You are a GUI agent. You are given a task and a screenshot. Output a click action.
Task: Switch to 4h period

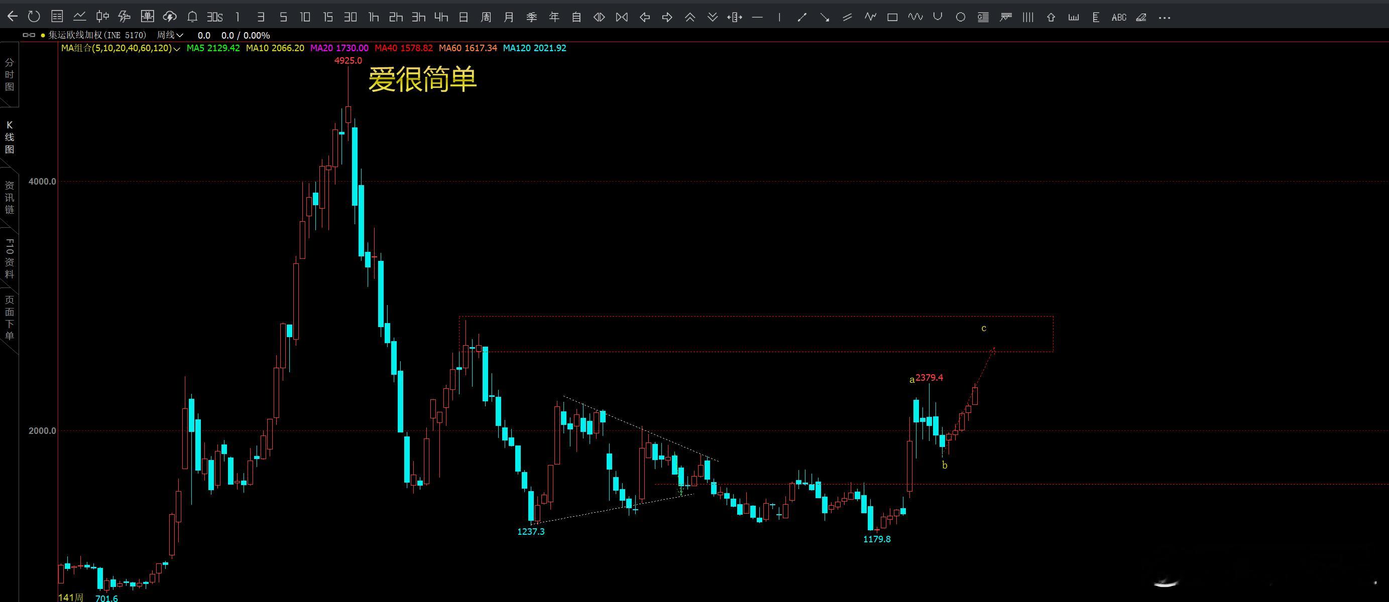click(x=441, y=17)
